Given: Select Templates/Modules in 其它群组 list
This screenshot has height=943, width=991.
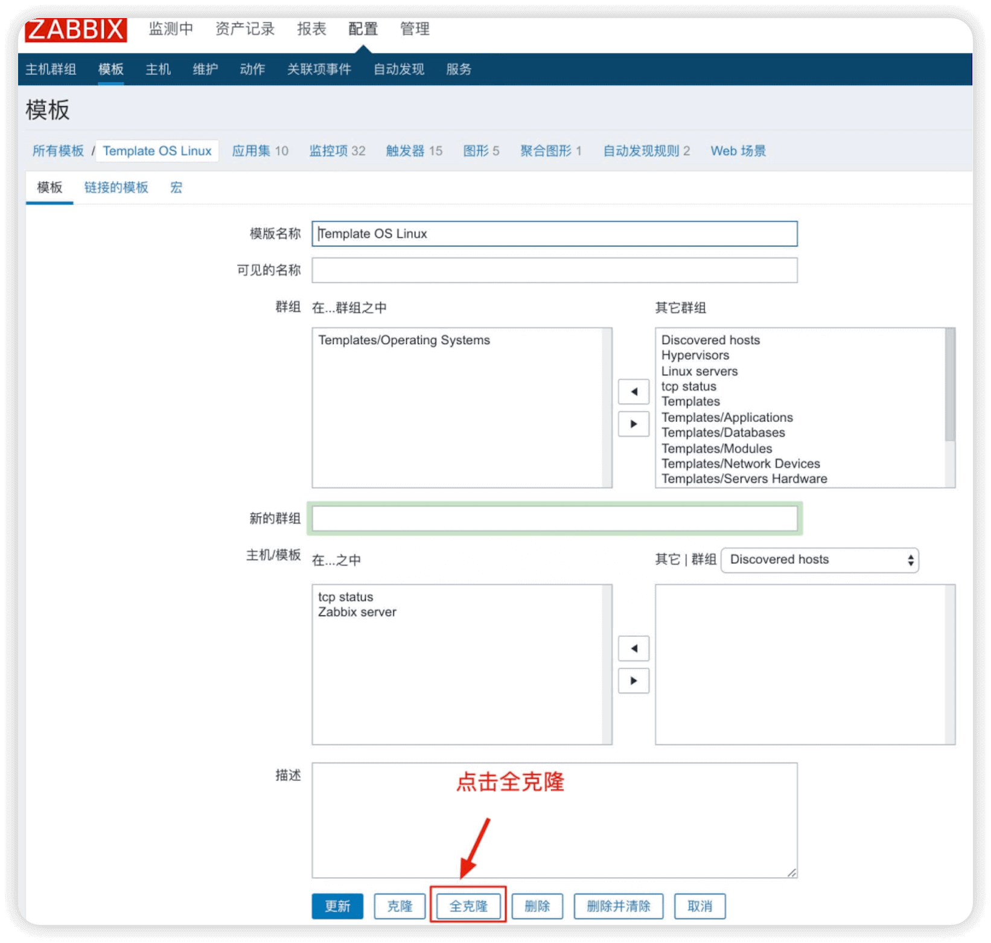Looking at the screenshot, I should 717,449.
